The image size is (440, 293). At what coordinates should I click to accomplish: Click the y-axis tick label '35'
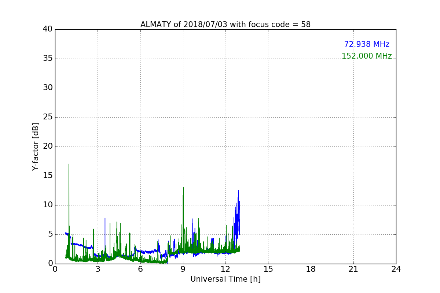point(48,59)
